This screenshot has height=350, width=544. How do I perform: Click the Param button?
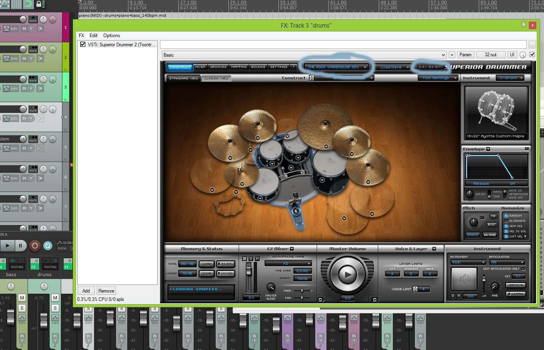(x=465, y=55)
